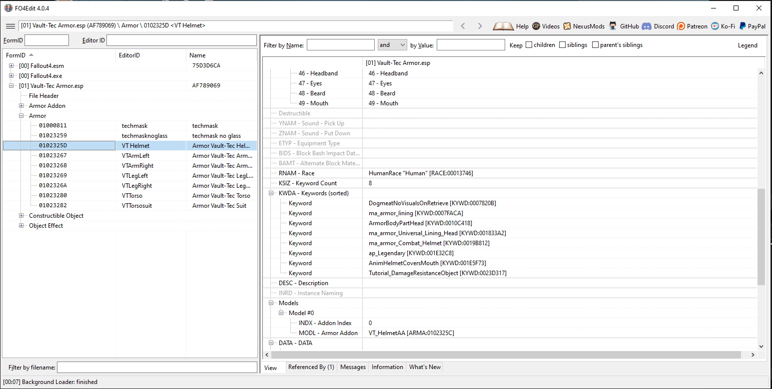Enable the Keep children checkbox
The width and height of the screenshot is (772, 389).
[529, 45]
